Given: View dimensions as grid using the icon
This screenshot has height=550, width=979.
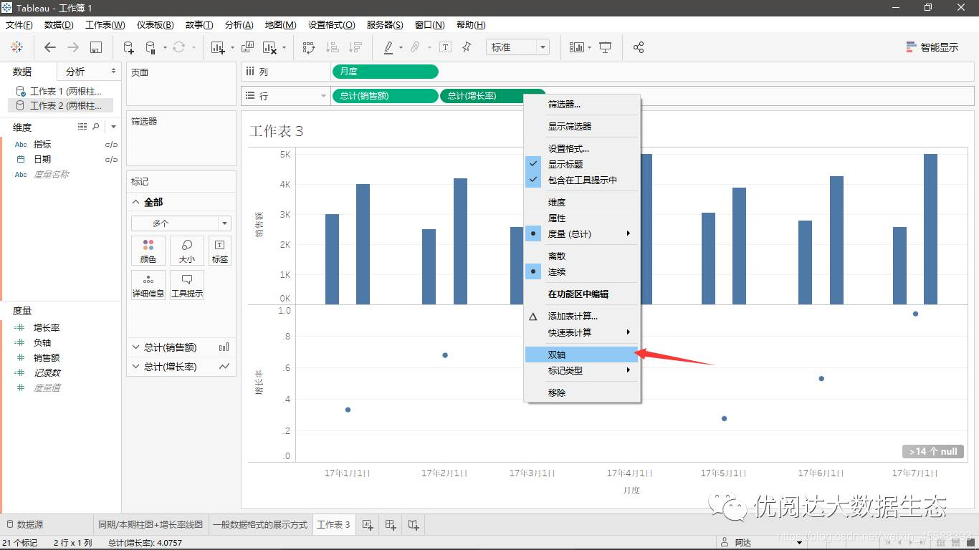Looking at the screenshot, I should (x=82, y=127).
